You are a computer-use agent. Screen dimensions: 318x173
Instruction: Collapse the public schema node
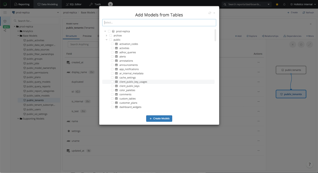pyautogui.click(x=107, y=40)
